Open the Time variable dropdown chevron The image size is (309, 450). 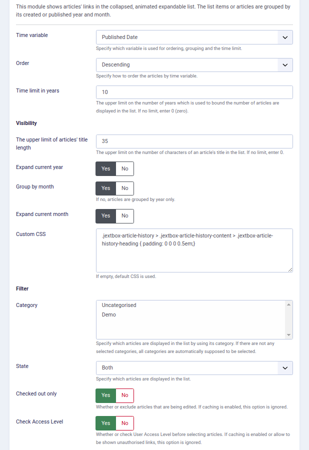[285, 37]
